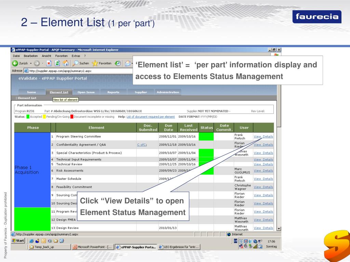This screenshot has height=262, width=350.
Task: Click the Stop loading red X icon
Action: 49,63
